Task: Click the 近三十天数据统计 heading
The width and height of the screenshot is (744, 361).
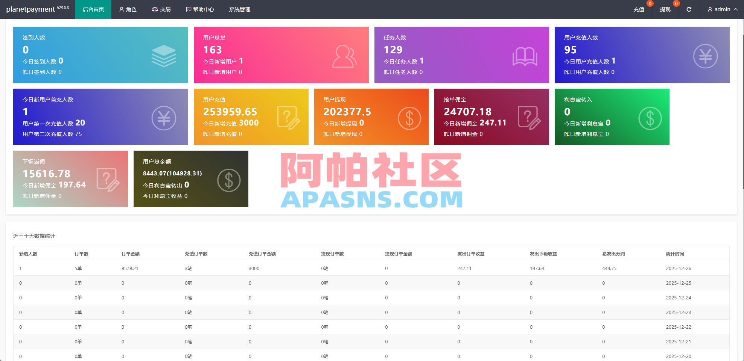Action: click(x=34, y=236)
